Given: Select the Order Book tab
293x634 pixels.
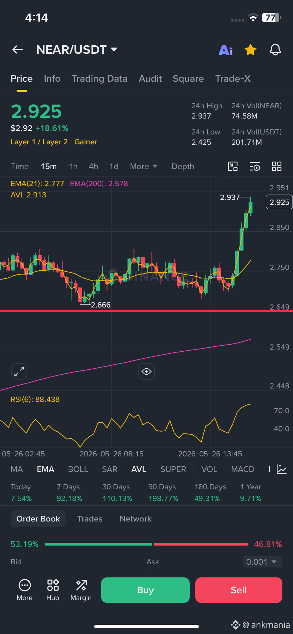Looking at the screenshot, I should click(38, 519).
